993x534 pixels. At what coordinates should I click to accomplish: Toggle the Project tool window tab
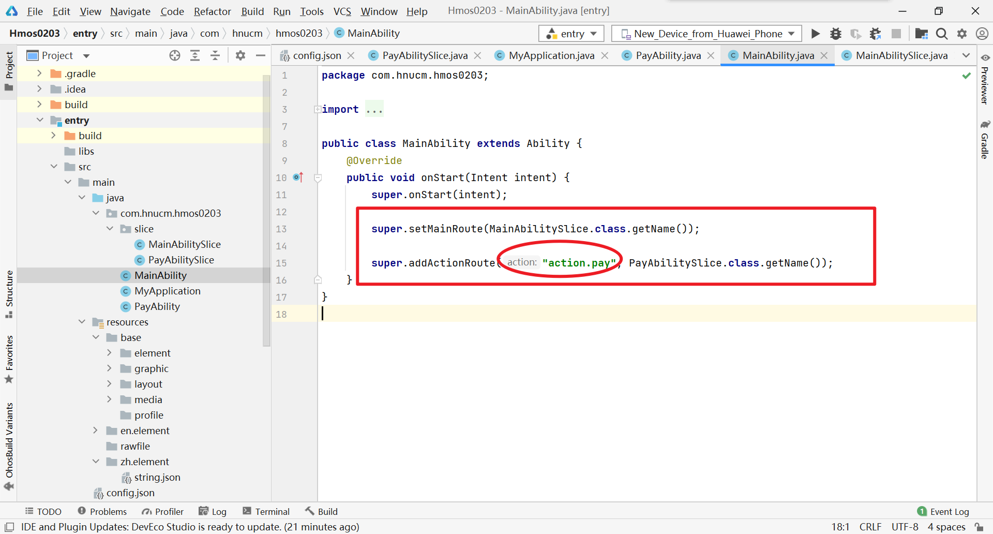9,71
